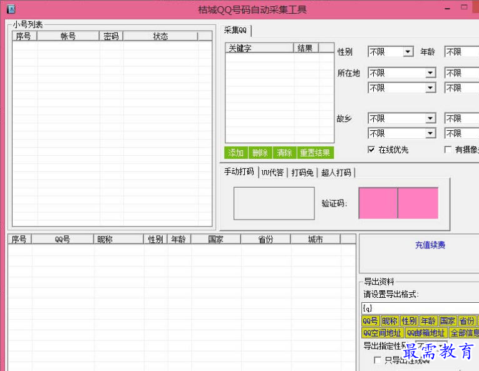This screenshot has width=479, height=371.
Task: Open the 手动打码 tab
Action: click(239, 172)
